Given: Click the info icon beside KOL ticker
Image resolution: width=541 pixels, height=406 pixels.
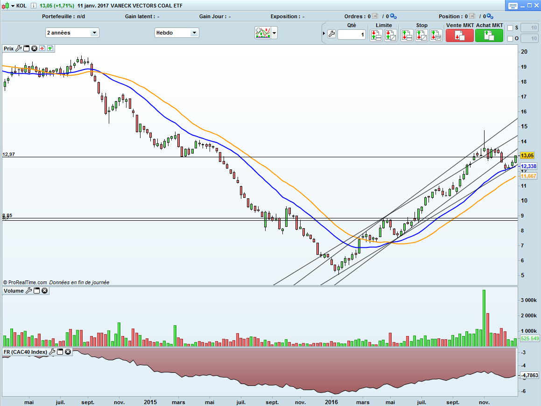Looking at the screenshot, I should (33, 6).
